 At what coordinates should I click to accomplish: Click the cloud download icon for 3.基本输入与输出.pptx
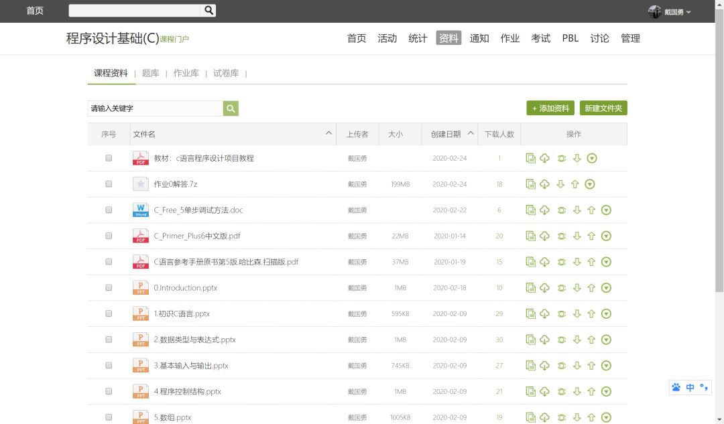point(545,366)
